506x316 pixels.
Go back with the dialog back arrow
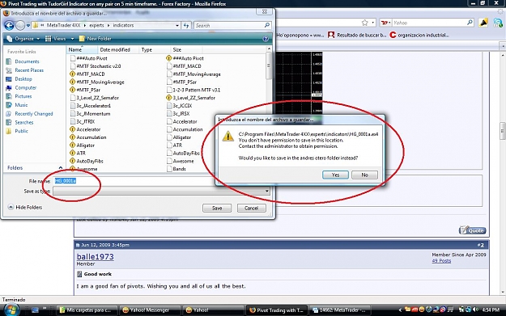(x=10, y=25)
